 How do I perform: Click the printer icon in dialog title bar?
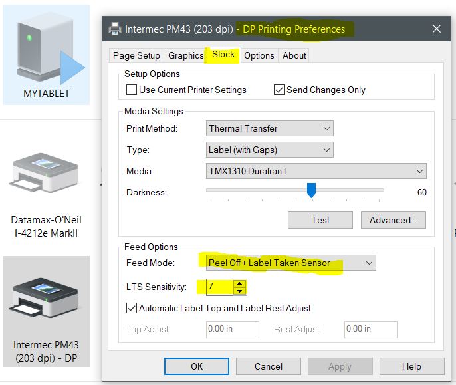tap(115, 29)
